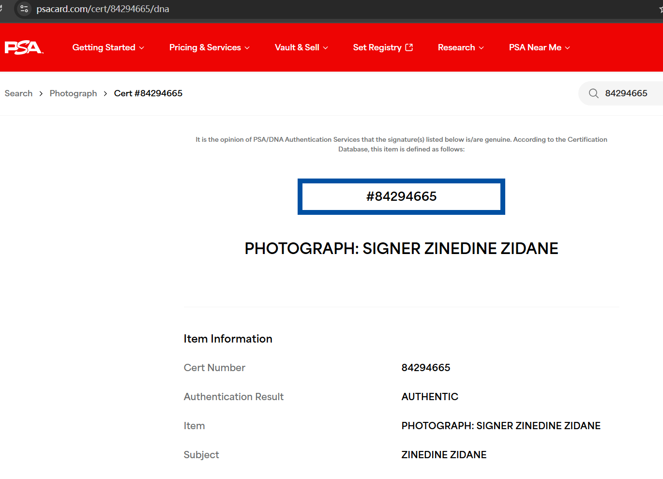Click the PSA logo
Viewport: 663px width, 479px height.
24,47
